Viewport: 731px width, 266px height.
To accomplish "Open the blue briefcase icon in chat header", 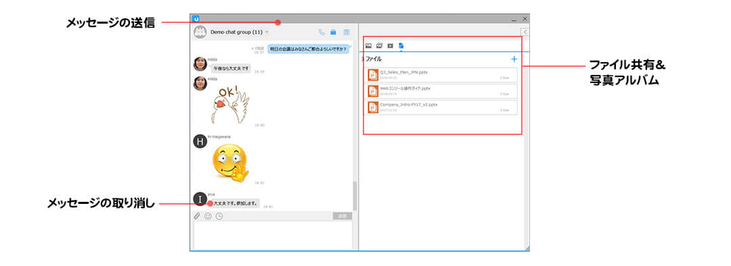I will click(x=333, y=32).
